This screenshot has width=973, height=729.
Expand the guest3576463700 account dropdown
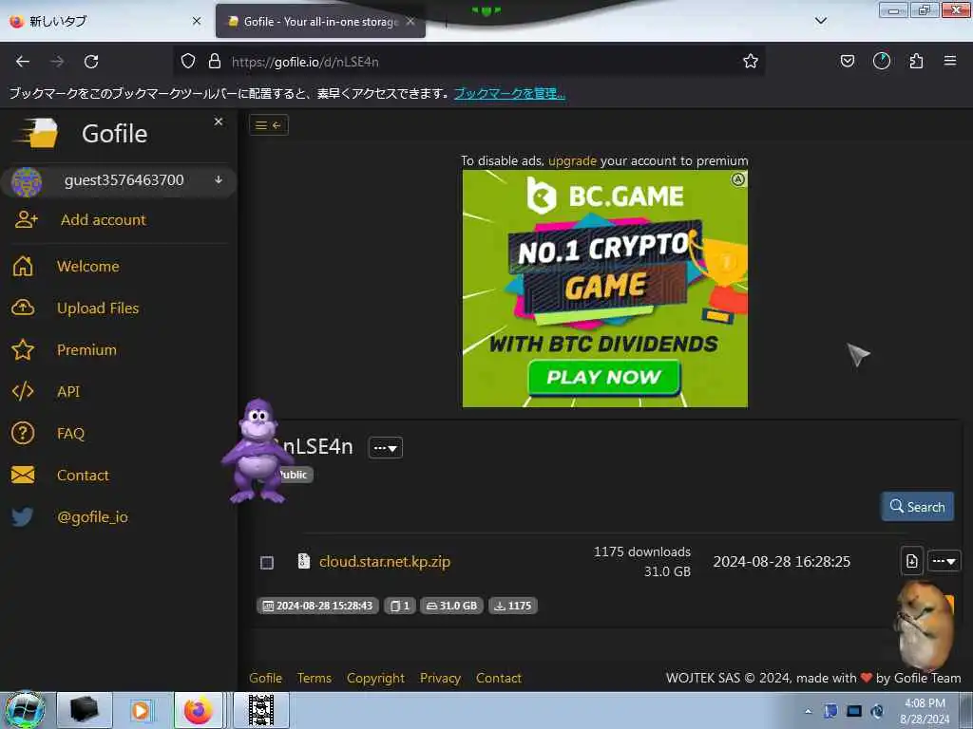tap(219, 179)
